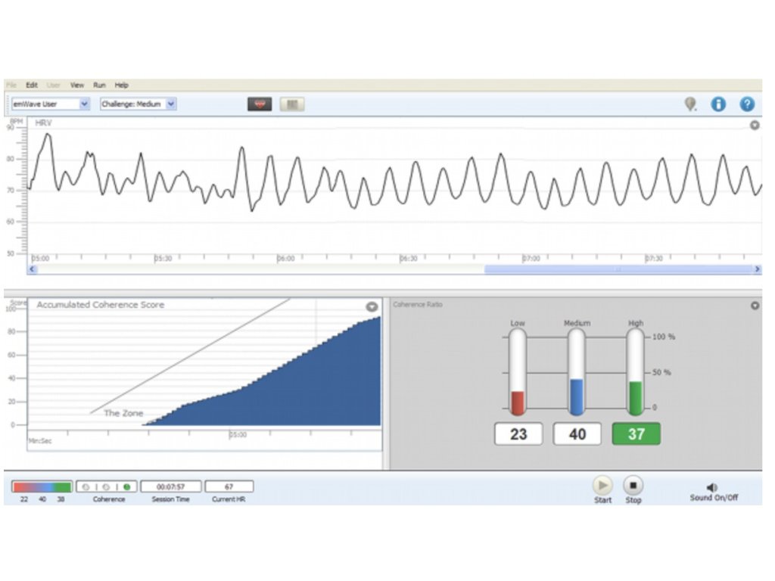The height and width of the screenshot is (581, 775).
Task: Click The Zone label in score chart
Action: click(x=123, y=413)
